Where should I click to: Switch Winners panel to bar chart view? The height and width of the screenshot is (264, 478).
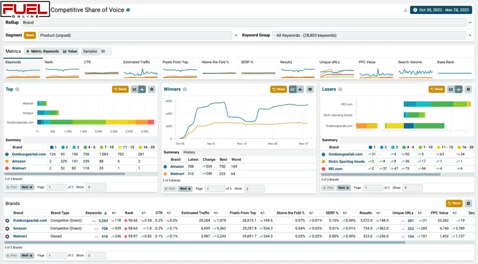pyautogui.click(x=300, y=89)
